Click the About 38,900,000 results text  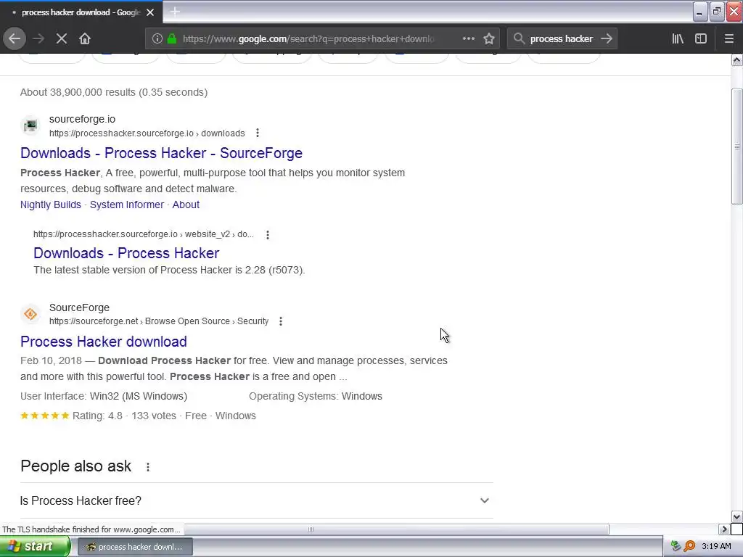click(114, 92)
